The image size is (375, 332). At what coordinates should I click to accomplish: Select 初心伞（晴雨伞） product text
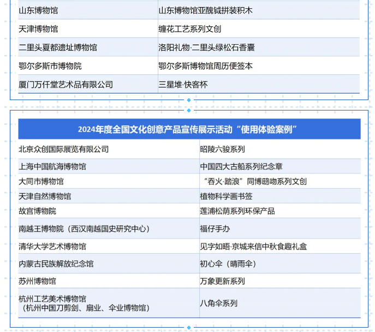pyautogui.click(x=229, y=264)
